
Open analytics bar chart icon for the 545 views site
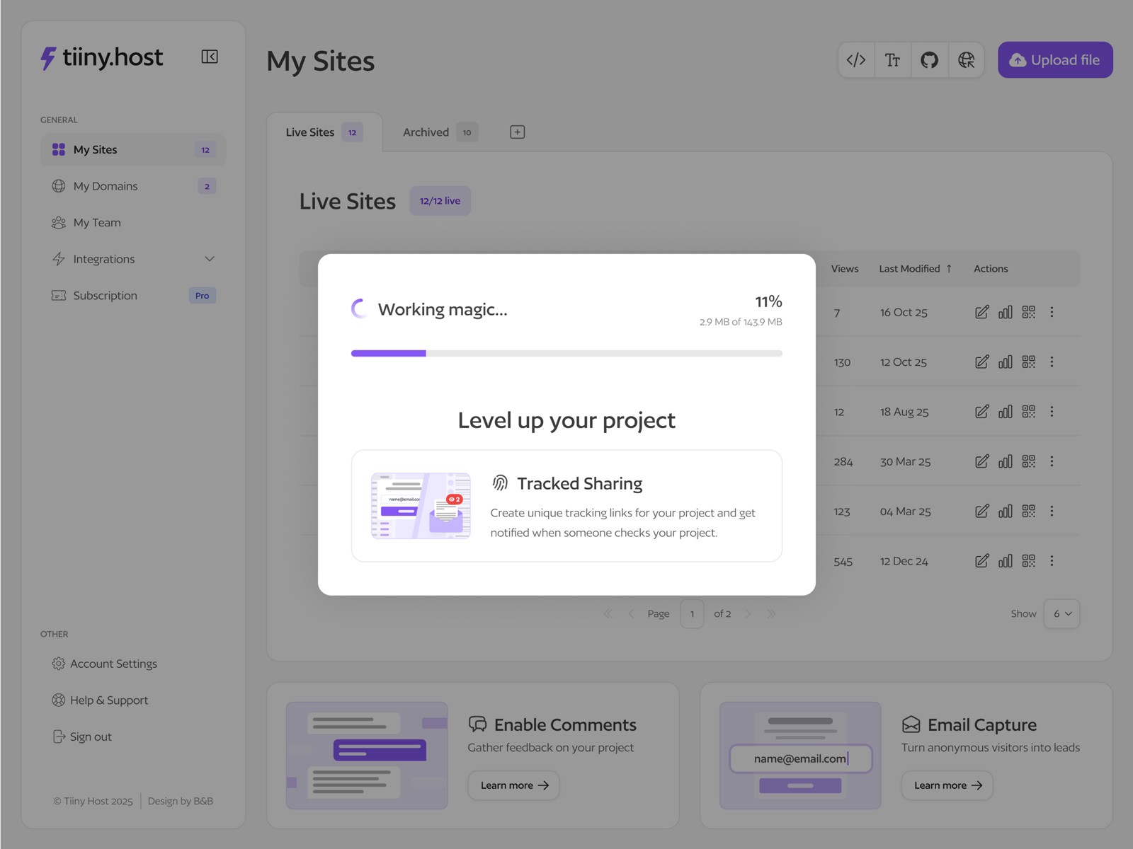pyautogui.click(x=1005, y=560)
